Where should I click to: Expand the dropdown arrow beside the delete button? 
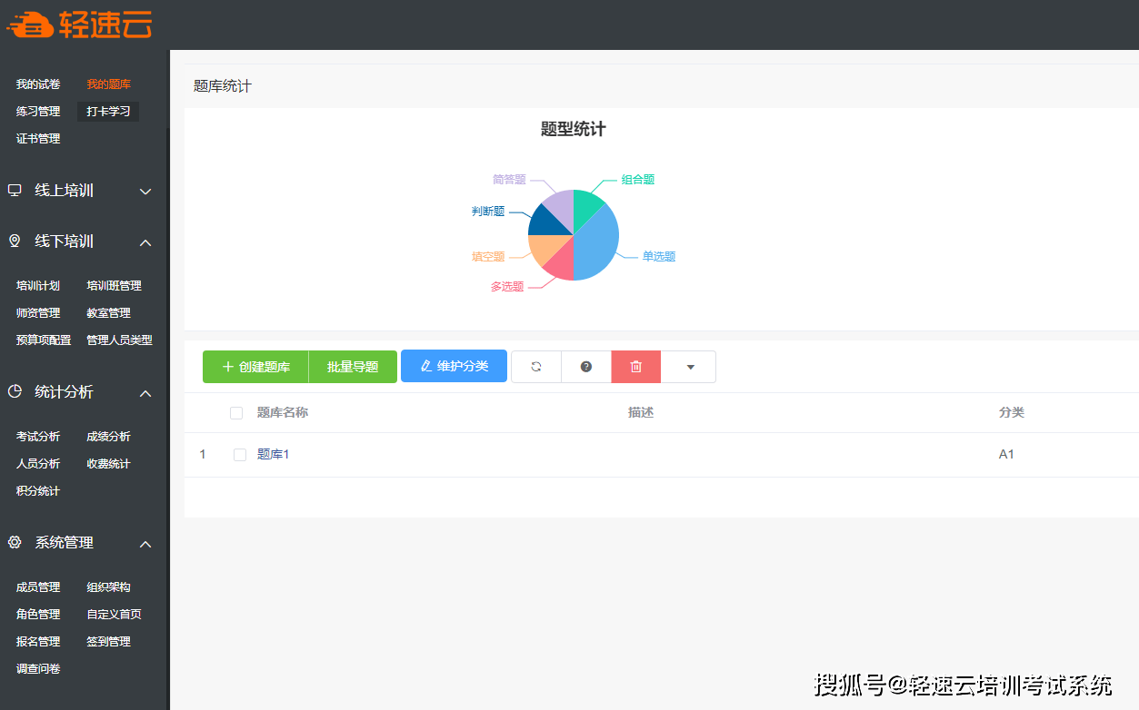pos(688,366)
